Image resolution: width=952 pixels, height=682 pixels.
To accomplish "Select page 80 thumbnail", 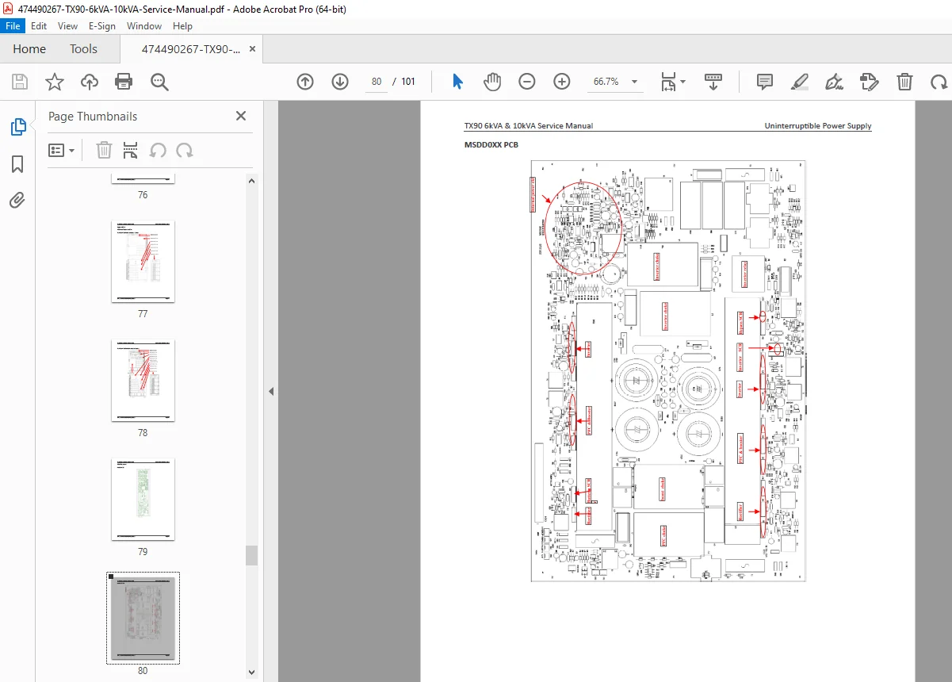I will pyautogui.click(x=143, y=619).
